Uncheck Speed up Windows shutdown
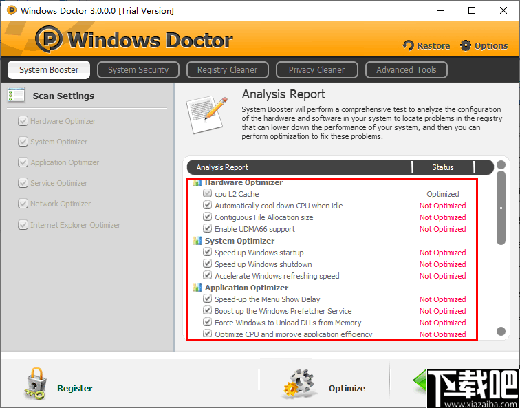Screen dimensions: 520x408 coord(207,264)
